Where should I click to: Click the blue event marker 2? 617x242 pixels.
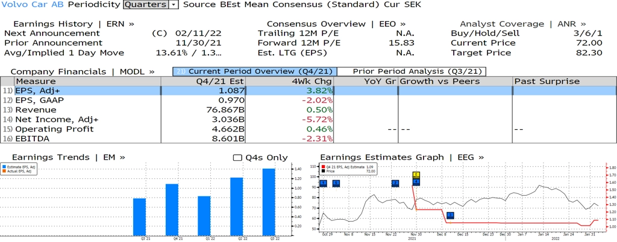pyautogui.click(x=395, y=183)
